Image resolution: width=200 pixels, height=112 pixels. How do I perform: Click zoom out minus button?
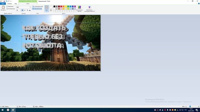tap(186, 106)
